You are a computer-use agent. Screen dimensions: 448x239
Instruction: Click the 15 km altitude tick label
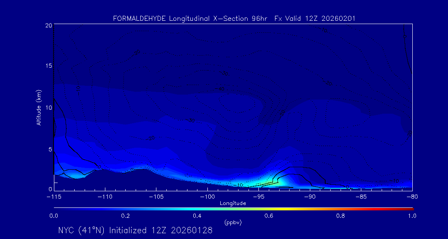coord(48,66)
